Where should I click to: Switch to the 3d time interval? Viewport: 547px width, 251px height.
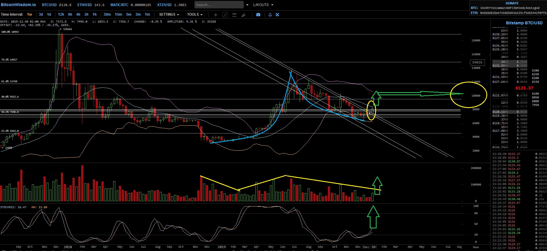tap(41, 14)
